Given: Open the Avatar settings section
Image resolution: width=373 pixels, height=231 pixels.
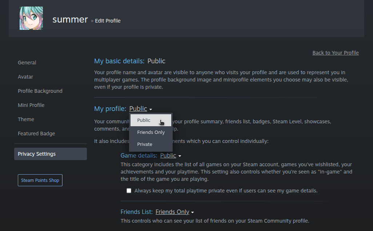Looking at the screenshot, I should coord(25,76).
